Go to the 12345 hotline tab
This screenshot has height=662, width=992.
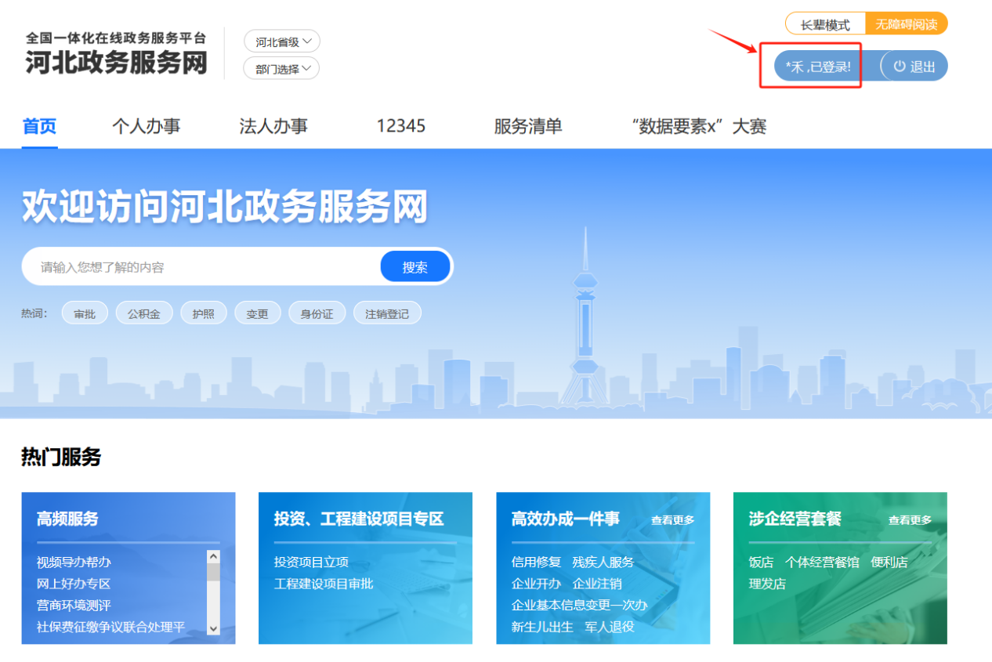[400, 126]
